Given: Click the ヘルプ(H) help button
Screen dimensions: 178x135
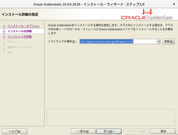Looking at the screenshot, I should tap(15, 131).
